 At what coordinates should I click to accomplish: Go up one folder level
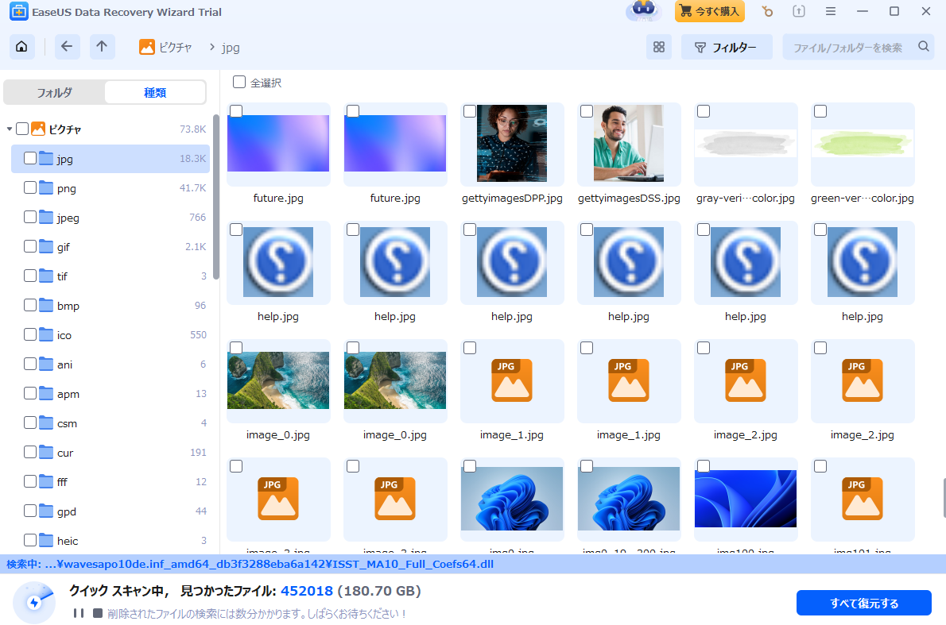pos(102,47)
